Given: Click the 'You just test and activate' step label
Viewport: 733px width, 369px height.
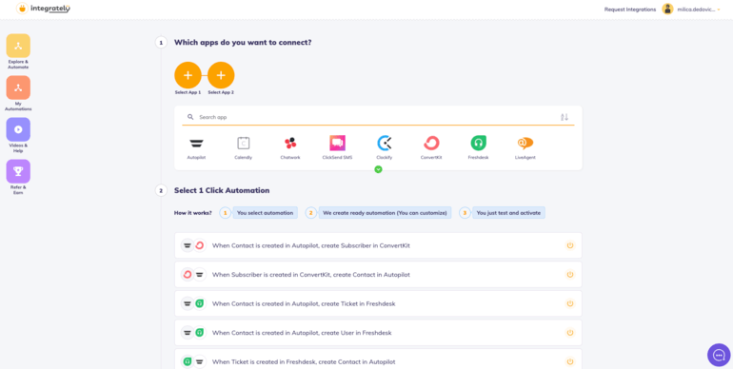Looking at the screenshot, I should [508, 213].
